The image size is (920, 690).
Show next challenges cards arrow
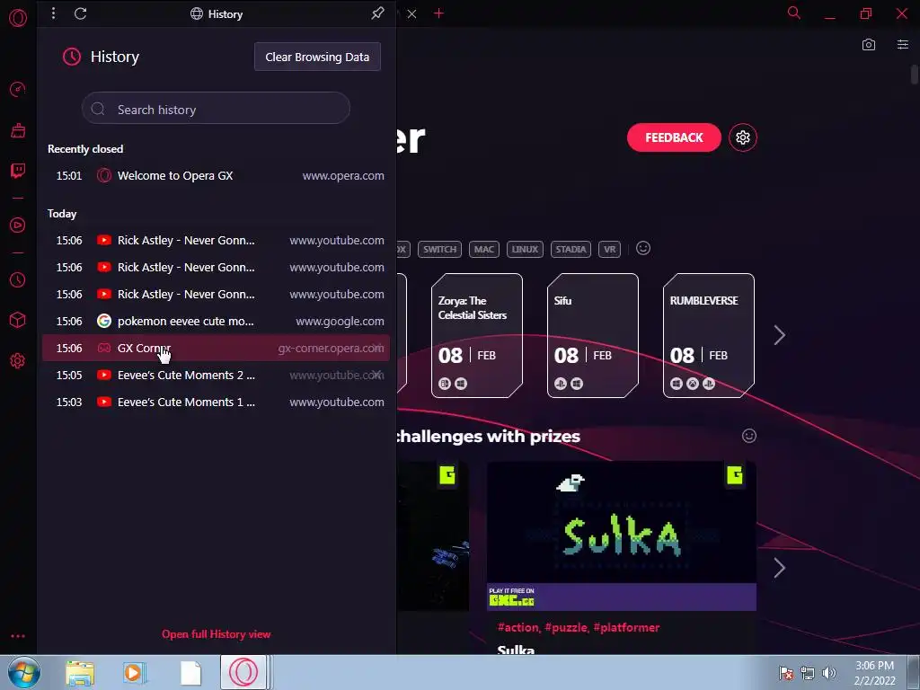tap(779, 568)
